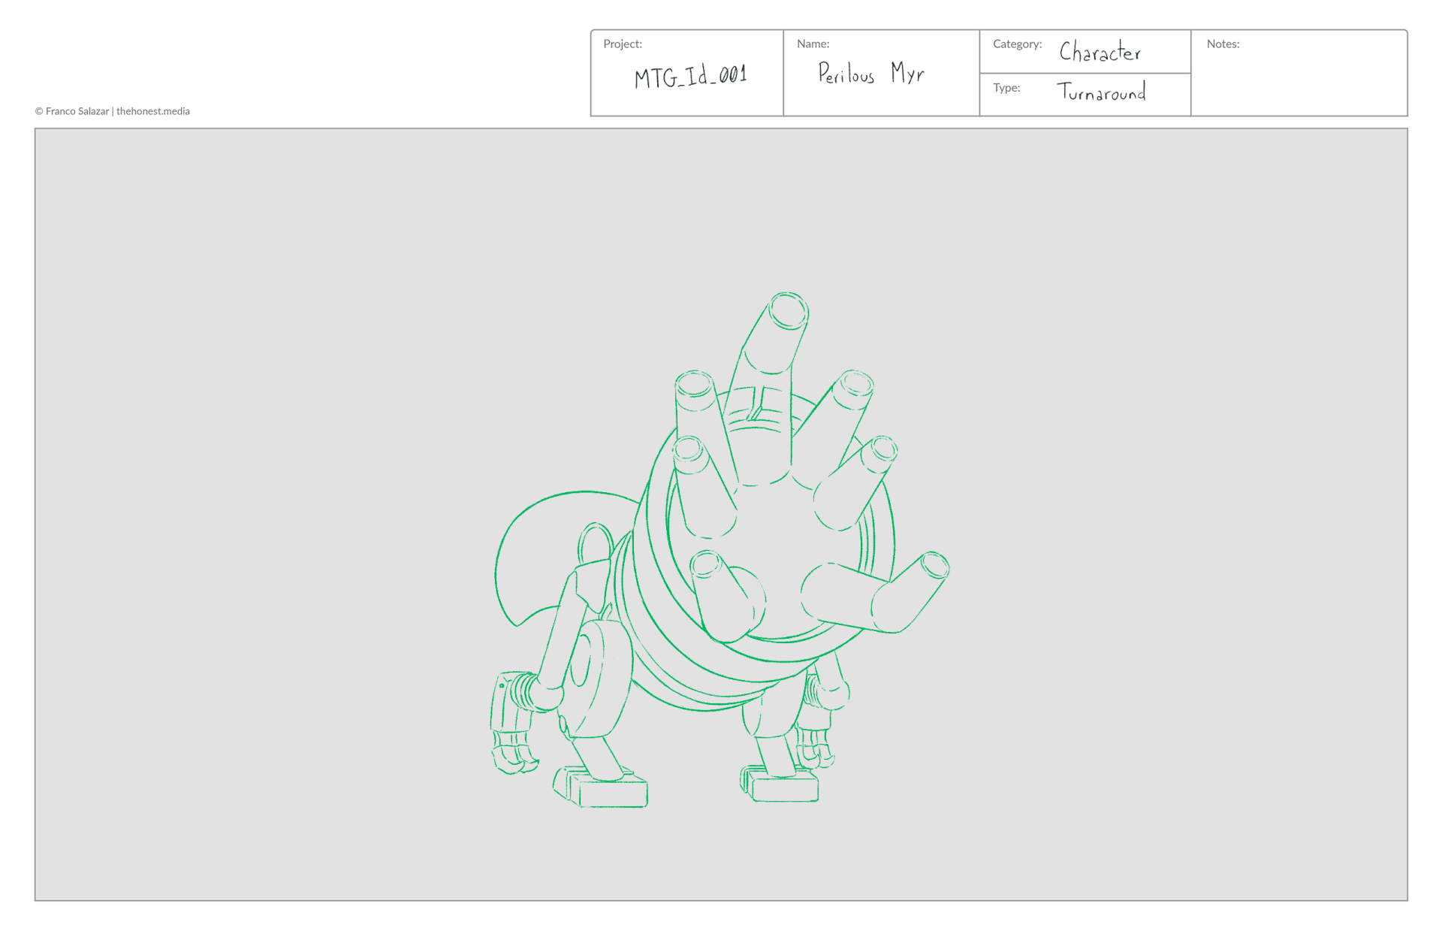Click the Category: label
The width and height of the screenshot is (1442, 934).
(1017, 44)
